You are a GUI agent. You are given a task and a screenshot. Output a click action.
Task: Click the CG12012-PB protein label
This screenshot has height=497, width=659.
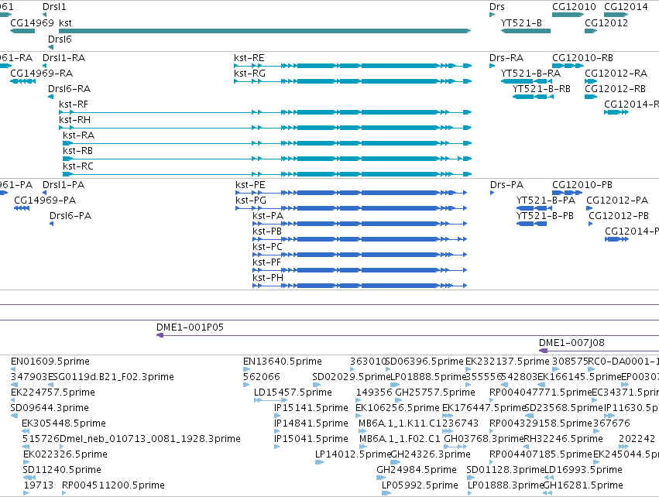tap(619, 215)
